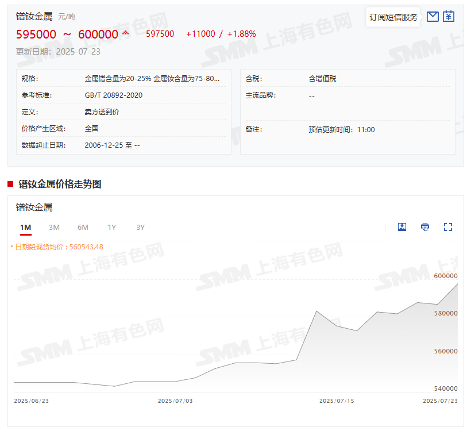Click the 2025/07/03 date on the chart axis
This screenshot has height=431, width=471.
[175, 401]
